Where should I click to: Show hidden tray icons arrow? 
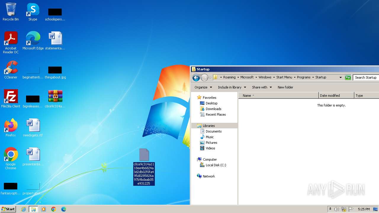330,209
